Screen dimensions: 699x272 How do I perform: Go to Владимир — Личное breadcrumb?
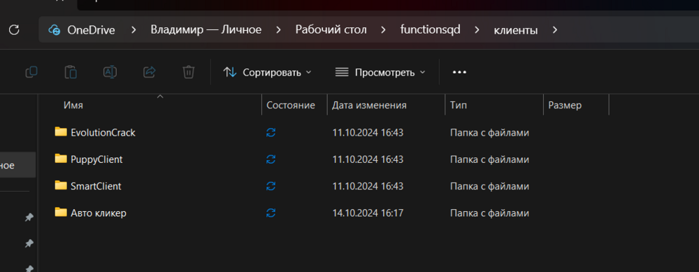206,30
